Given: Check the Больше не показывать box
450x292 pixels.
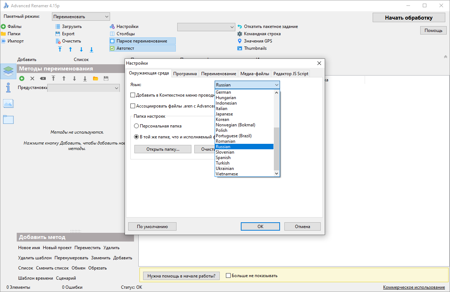Looking at the screenshot, I should pos(228,276).
